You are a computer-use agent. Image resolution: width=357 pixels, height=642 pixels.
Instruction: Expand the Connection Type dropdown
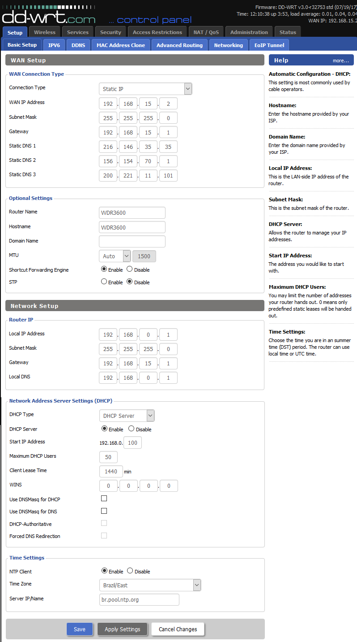click(x=145, y=89)
